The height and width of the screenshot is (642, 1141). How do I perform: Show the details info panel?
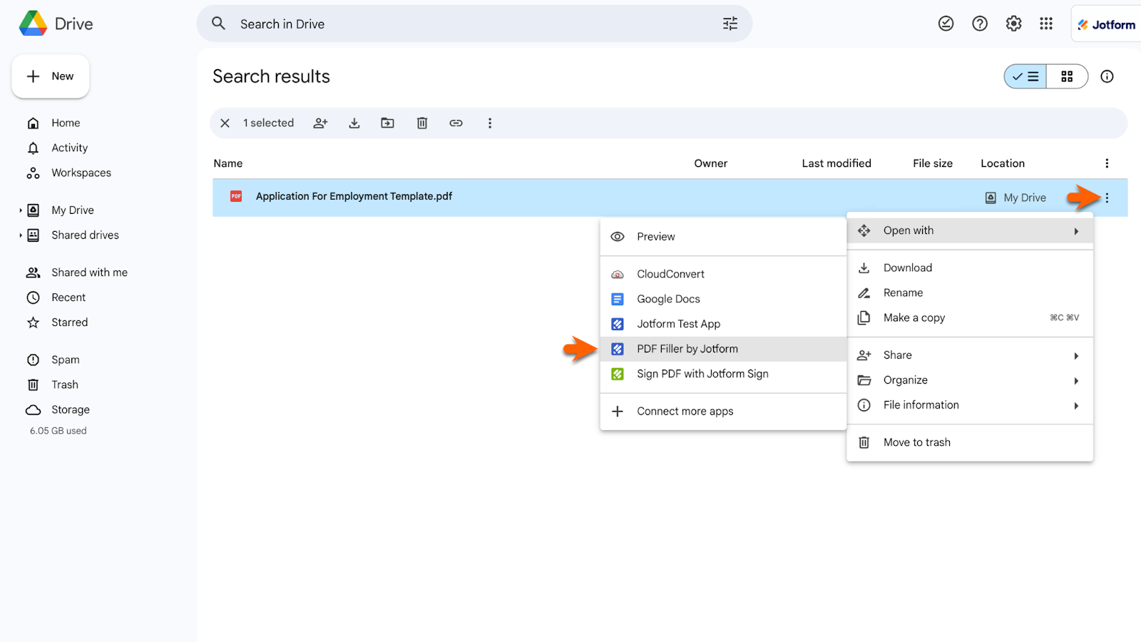1107,76
